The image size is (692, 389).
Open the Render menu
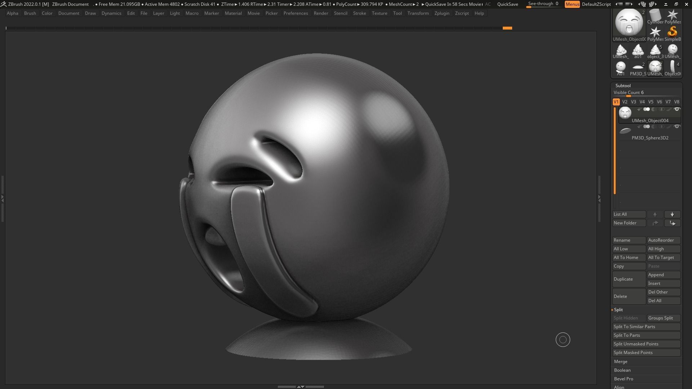click(321, 13)
